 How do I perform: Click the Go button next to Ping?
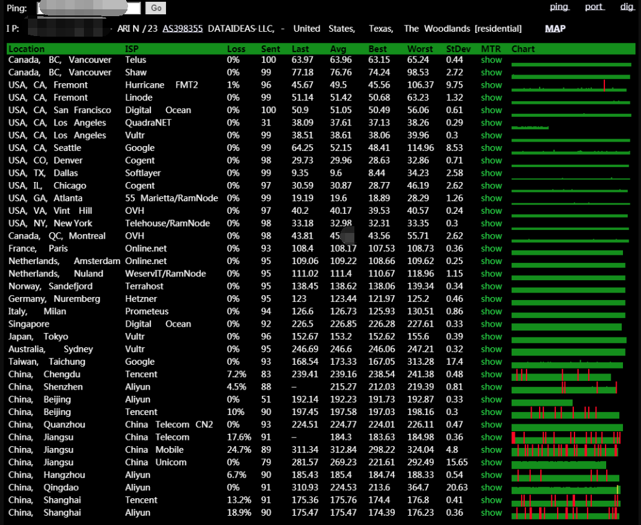click(x=156, y=7)
